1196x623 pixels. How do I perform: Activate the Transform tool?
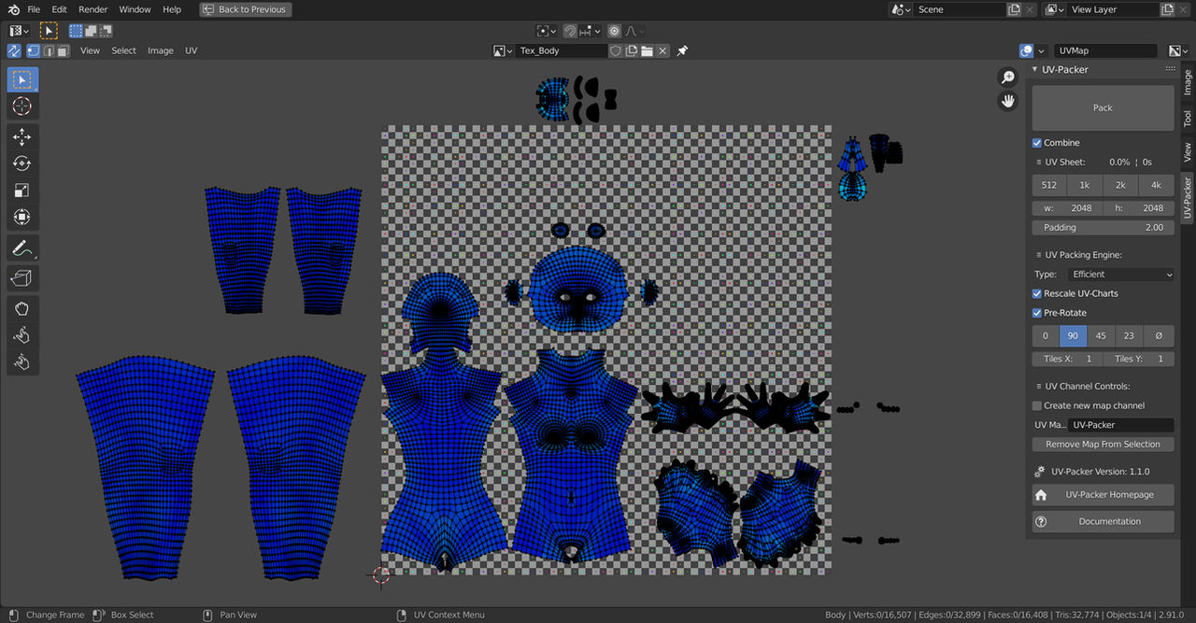21,218
